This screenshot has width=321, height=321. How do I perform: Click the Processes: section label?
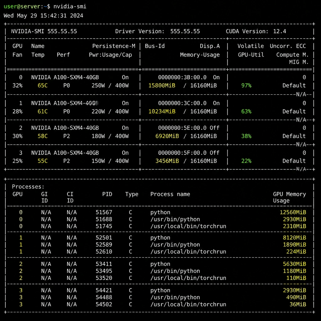28,187
